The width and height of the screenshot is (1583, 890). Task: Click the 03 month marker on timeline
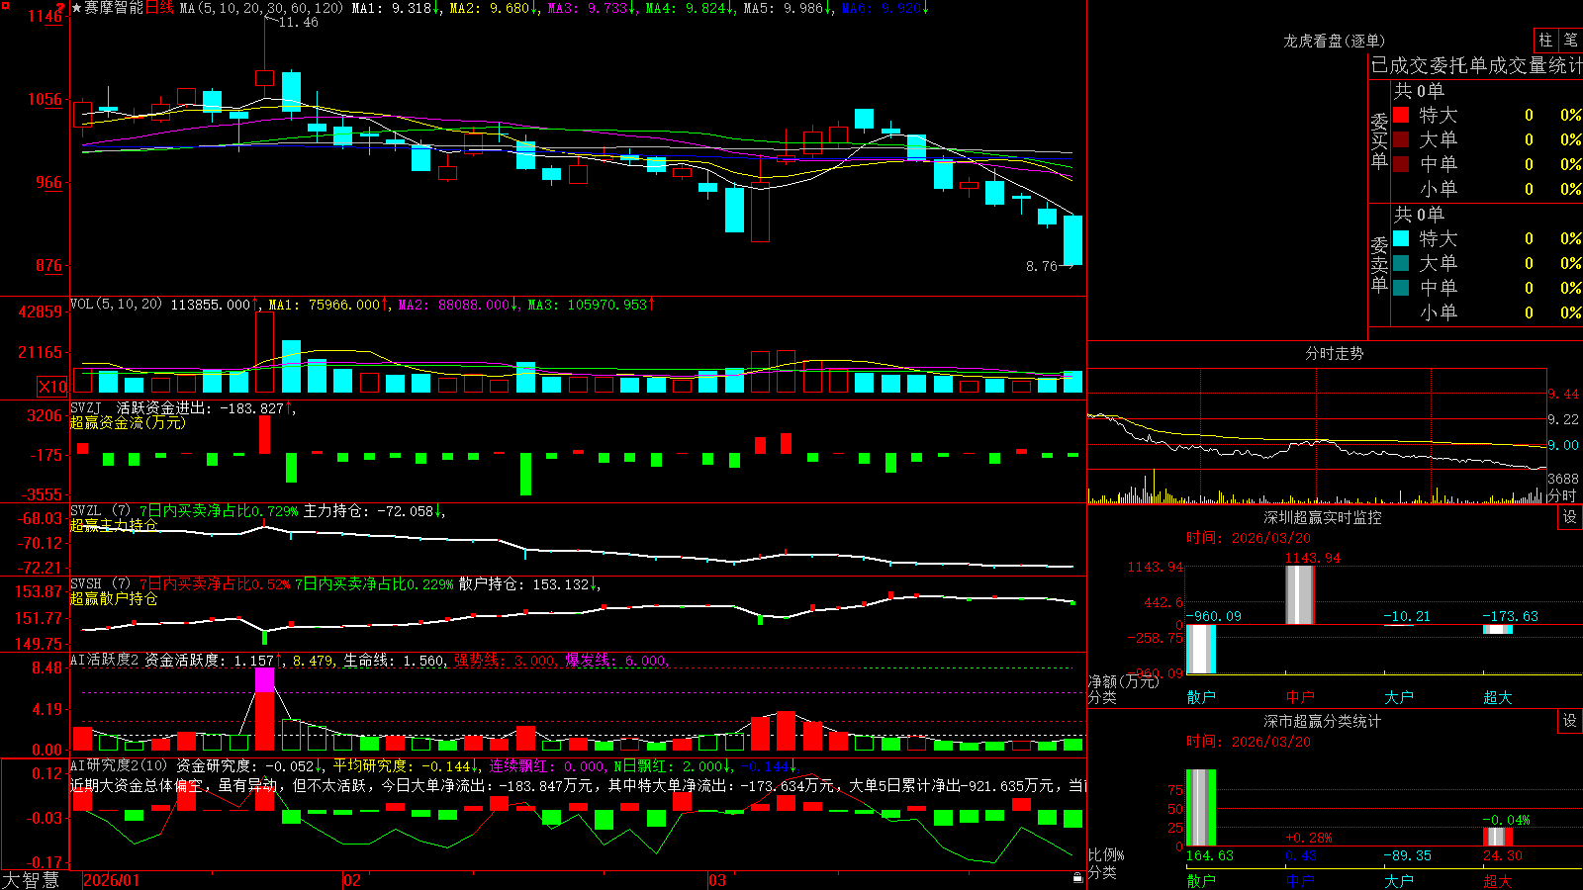tap(717, 880)
